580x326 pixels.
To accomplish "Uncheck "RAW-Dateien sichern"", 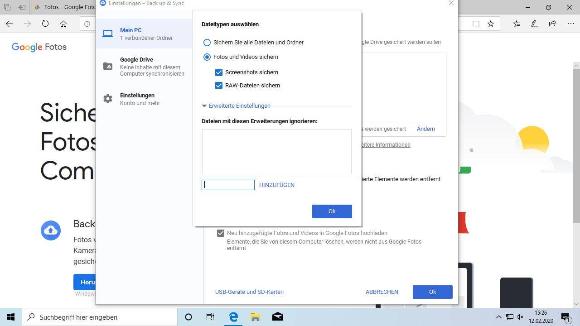I will click(219, 85).
